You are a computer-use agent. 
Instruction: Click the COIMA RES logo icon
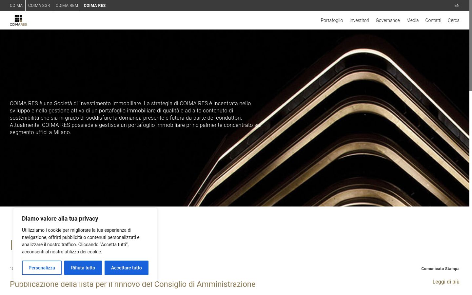pyautogui.click(x=18, y=20)
